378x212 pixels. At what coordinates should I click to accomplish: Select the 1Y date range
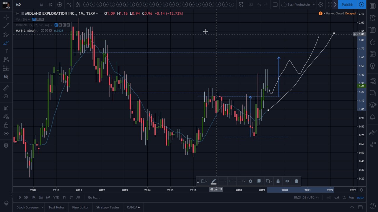[x=64, y=198]
